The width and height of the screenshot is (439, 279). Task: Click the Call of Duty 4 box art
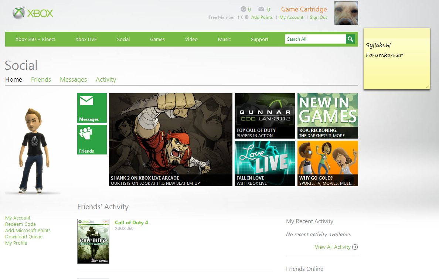(x=93, y=241)
